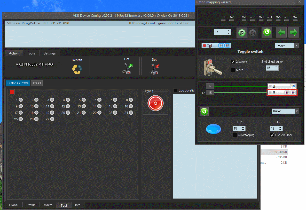Switch to the Global bottom tab

[x=14, y=205]
